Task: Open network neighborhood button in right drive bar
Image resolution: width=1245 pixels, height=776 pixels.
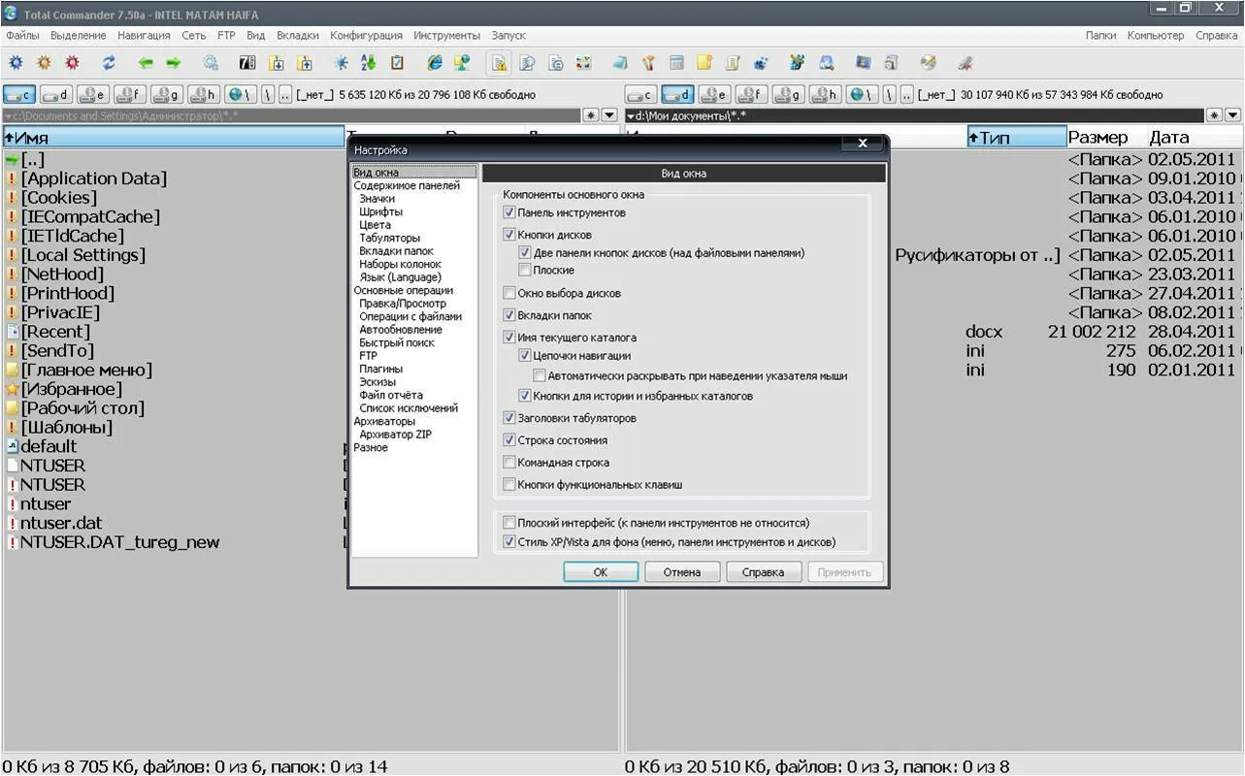Action: point(858,95)
